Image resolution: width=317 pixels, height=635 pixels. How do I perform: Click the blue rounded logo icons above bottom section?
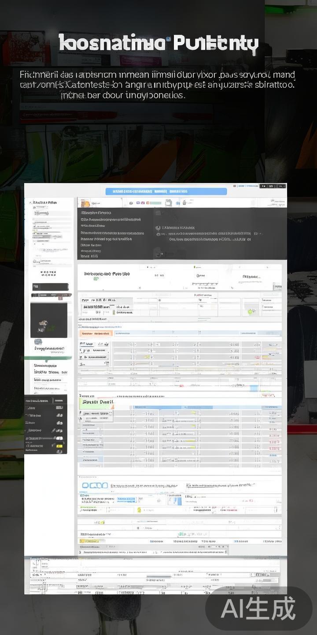pyautogui.click(x=95, y=486)
